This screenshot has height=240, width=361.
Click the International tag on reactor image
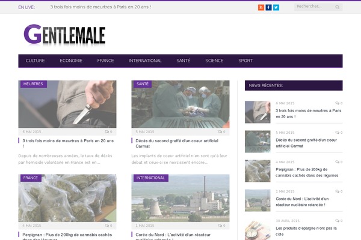point(150,178)
